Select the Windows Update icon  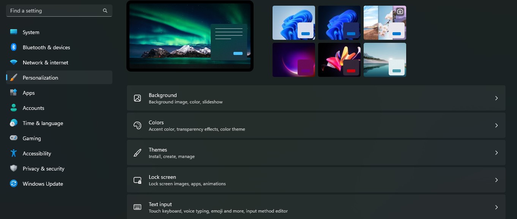click(x=14, y=184)
